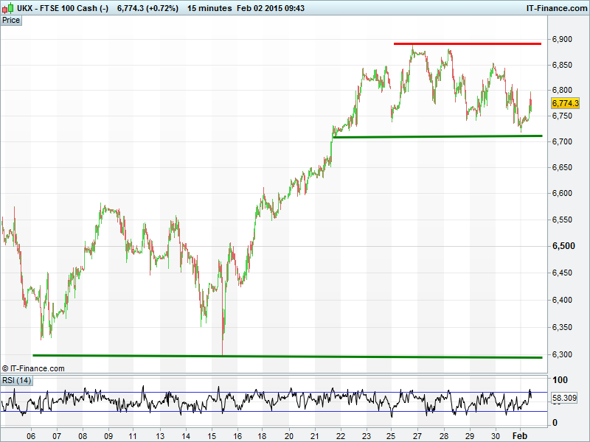The height and width of the screenshot is (442, 590).
Task: Click the © IT-Finance.com watermark
Action: click(33, 368)
